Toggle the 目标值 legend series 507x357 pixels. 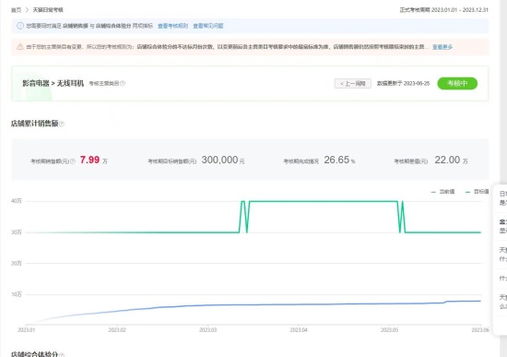(477, 192)
